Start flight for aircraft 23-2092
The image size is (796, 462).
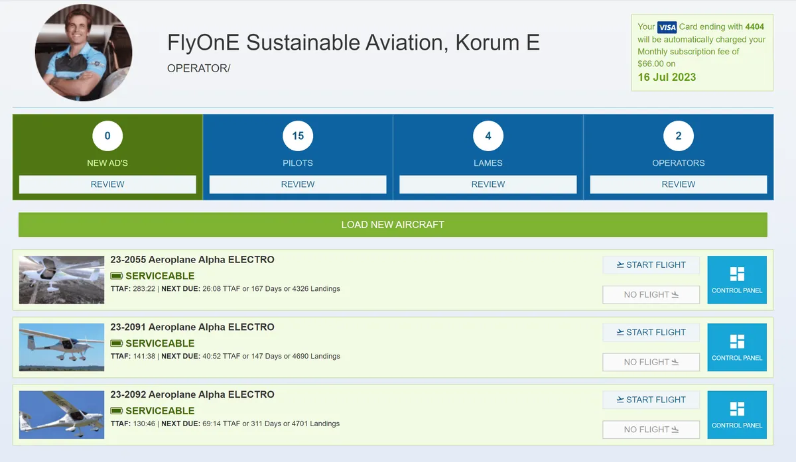pyautogui.click(x=651, y=400)
